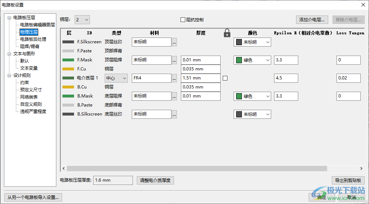The width and height of the screenshot is (369, 204).
Task: Open the B.Silkscreen color dropdown
Action: [252, 114]
